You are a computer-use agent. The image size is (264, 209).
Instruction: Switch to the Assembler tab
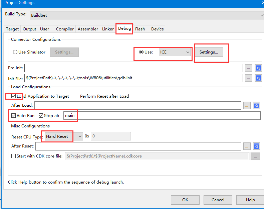click(88, 29)
